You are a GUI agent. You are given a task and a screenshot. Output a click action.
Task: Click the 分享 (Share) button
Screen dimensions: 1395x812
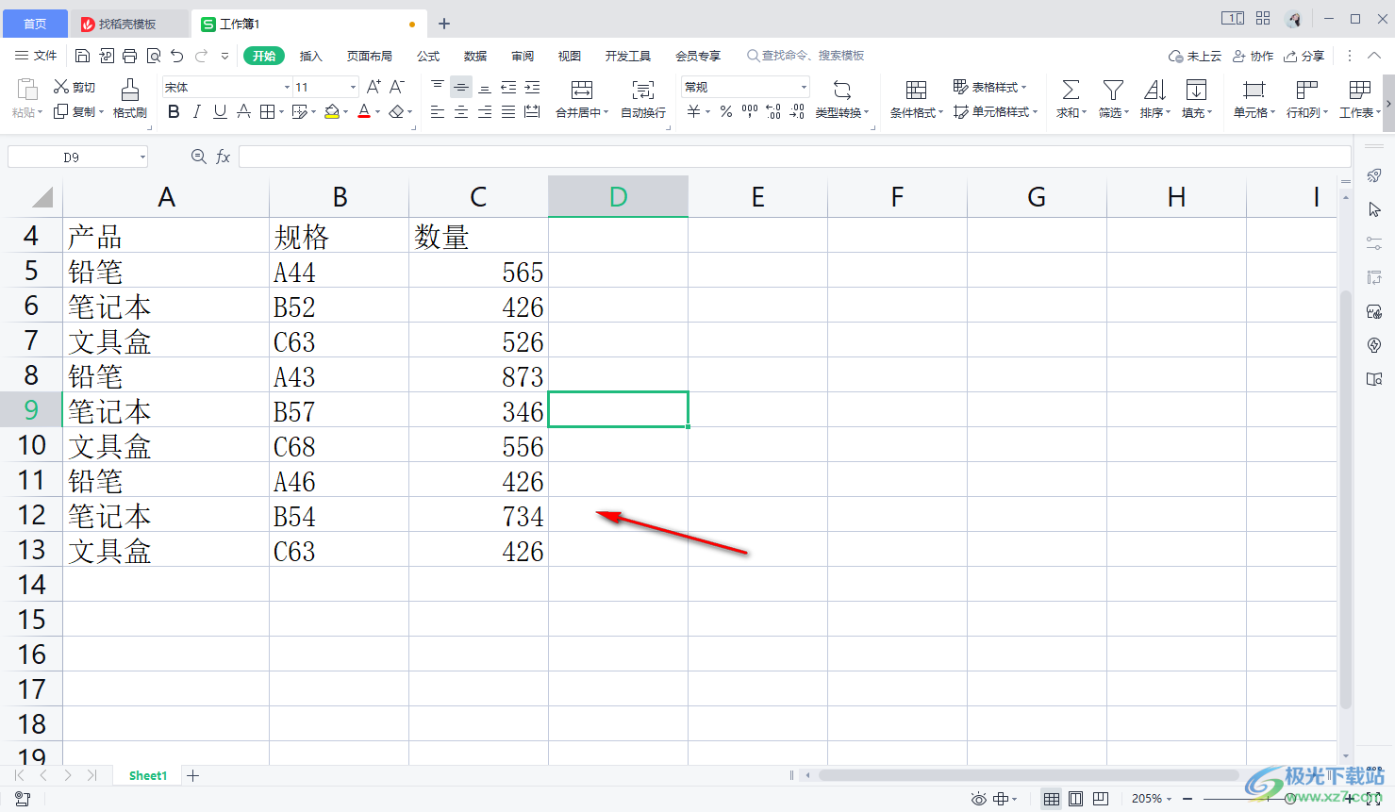[1304, 56]
